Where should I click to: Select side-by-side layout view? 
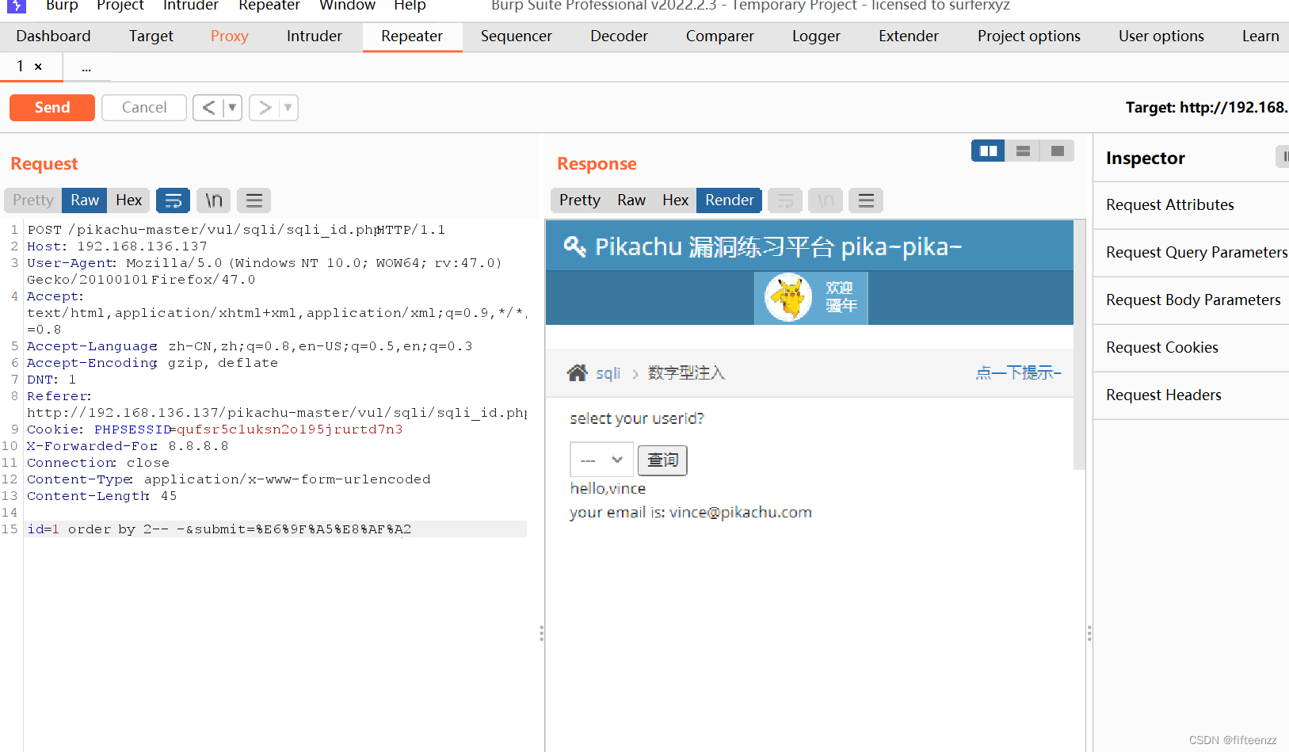pos(989,151)
